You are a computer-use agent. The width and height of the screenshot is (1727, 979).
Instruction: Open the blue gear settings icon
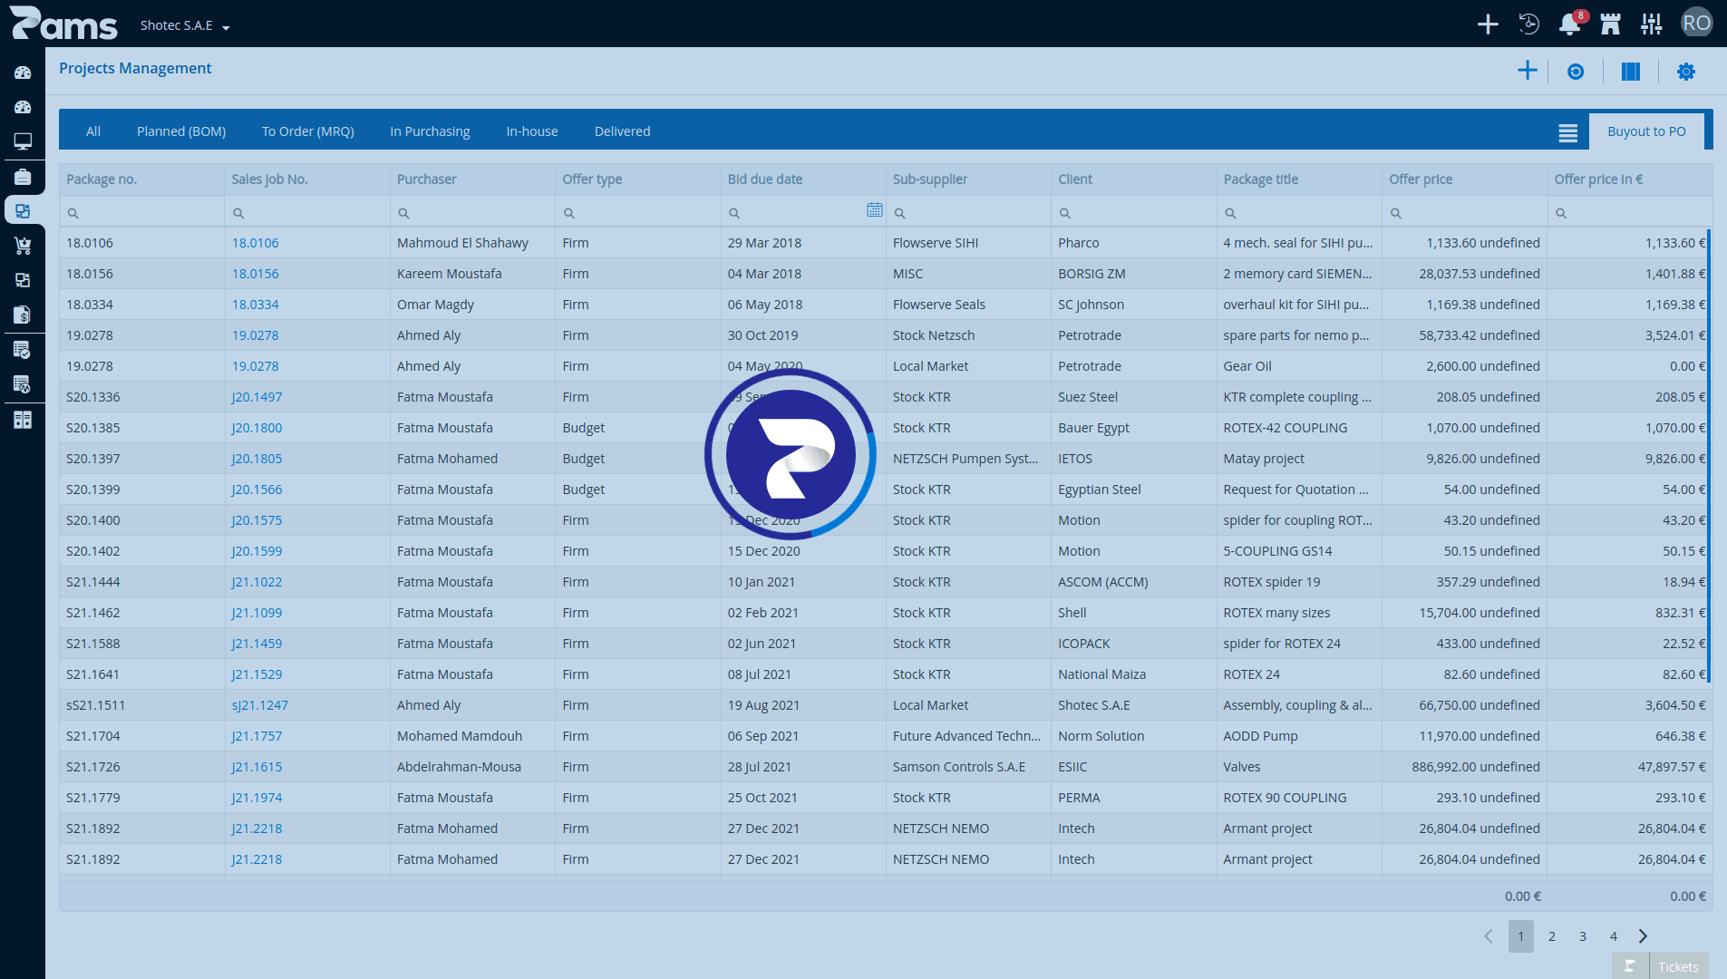(1686, 72)
